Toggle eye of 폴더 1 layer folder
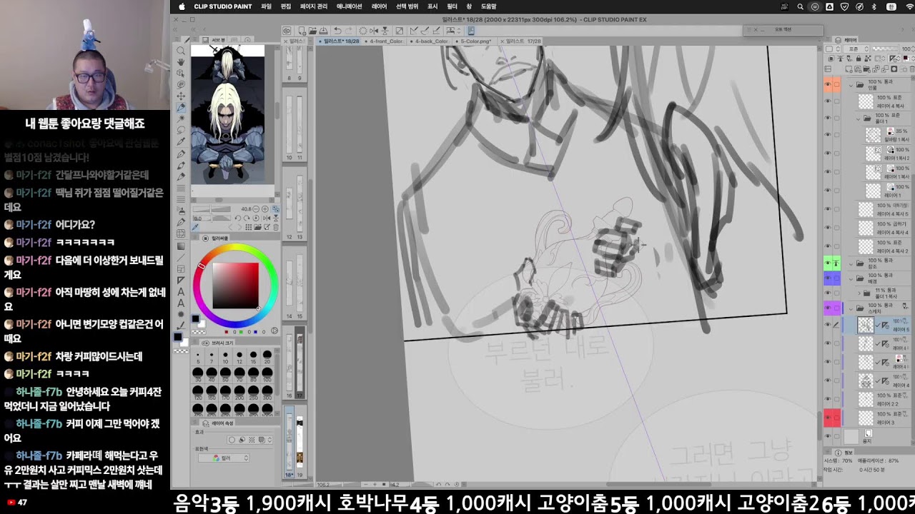Image resolution: width=915 pixels, height=514 pixels. pos(828,116)
